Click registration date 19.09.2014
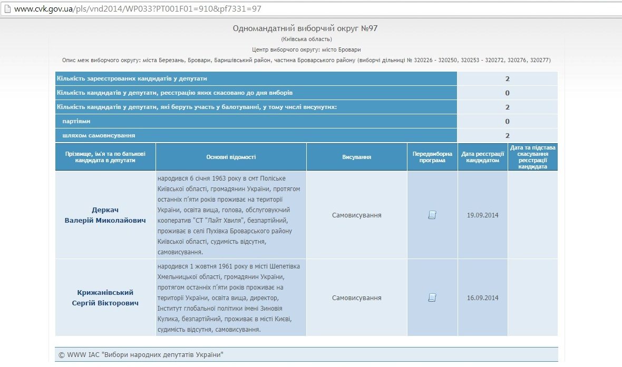The image size is (622, 367). point(483,215)
